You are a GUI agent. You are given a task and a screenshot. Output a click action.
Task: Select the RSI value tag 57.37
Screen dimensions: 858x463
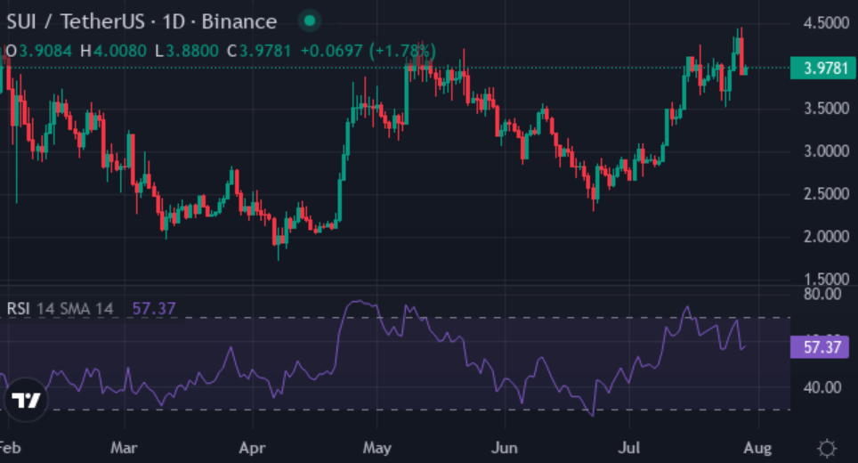820,347
